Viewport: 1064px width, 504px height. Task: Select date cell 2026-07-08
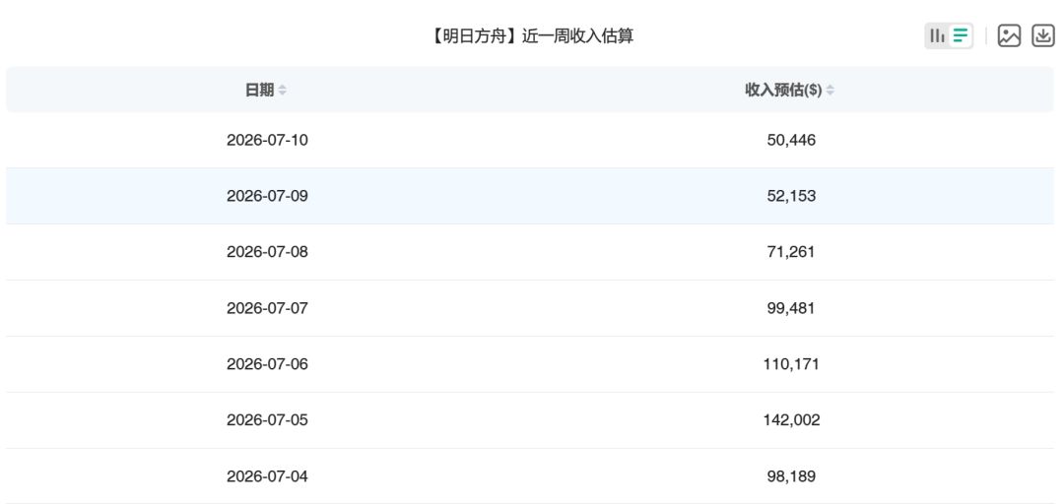[x=267, y=252]
